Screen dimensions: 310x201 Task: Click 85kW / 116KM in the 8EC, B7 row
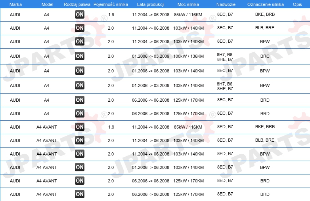[x=188, y=15]
